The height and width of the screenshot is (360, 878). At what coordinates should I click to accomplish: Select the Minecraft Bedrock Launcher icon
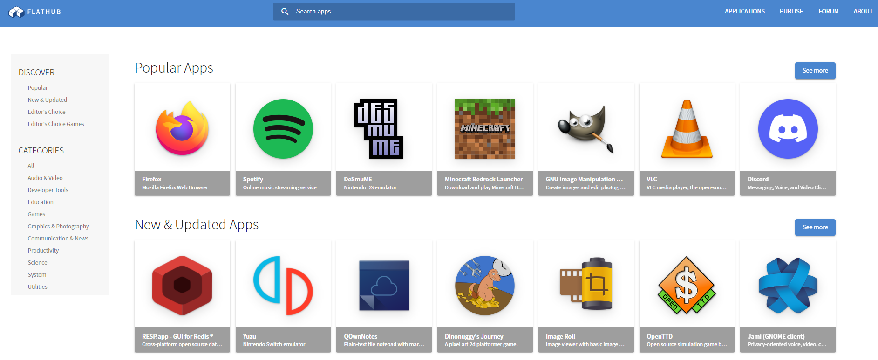485,129
